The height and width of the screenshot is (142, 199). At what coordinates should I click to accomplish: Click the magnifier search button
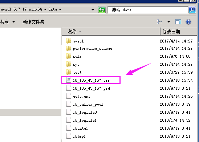(192, 10)
